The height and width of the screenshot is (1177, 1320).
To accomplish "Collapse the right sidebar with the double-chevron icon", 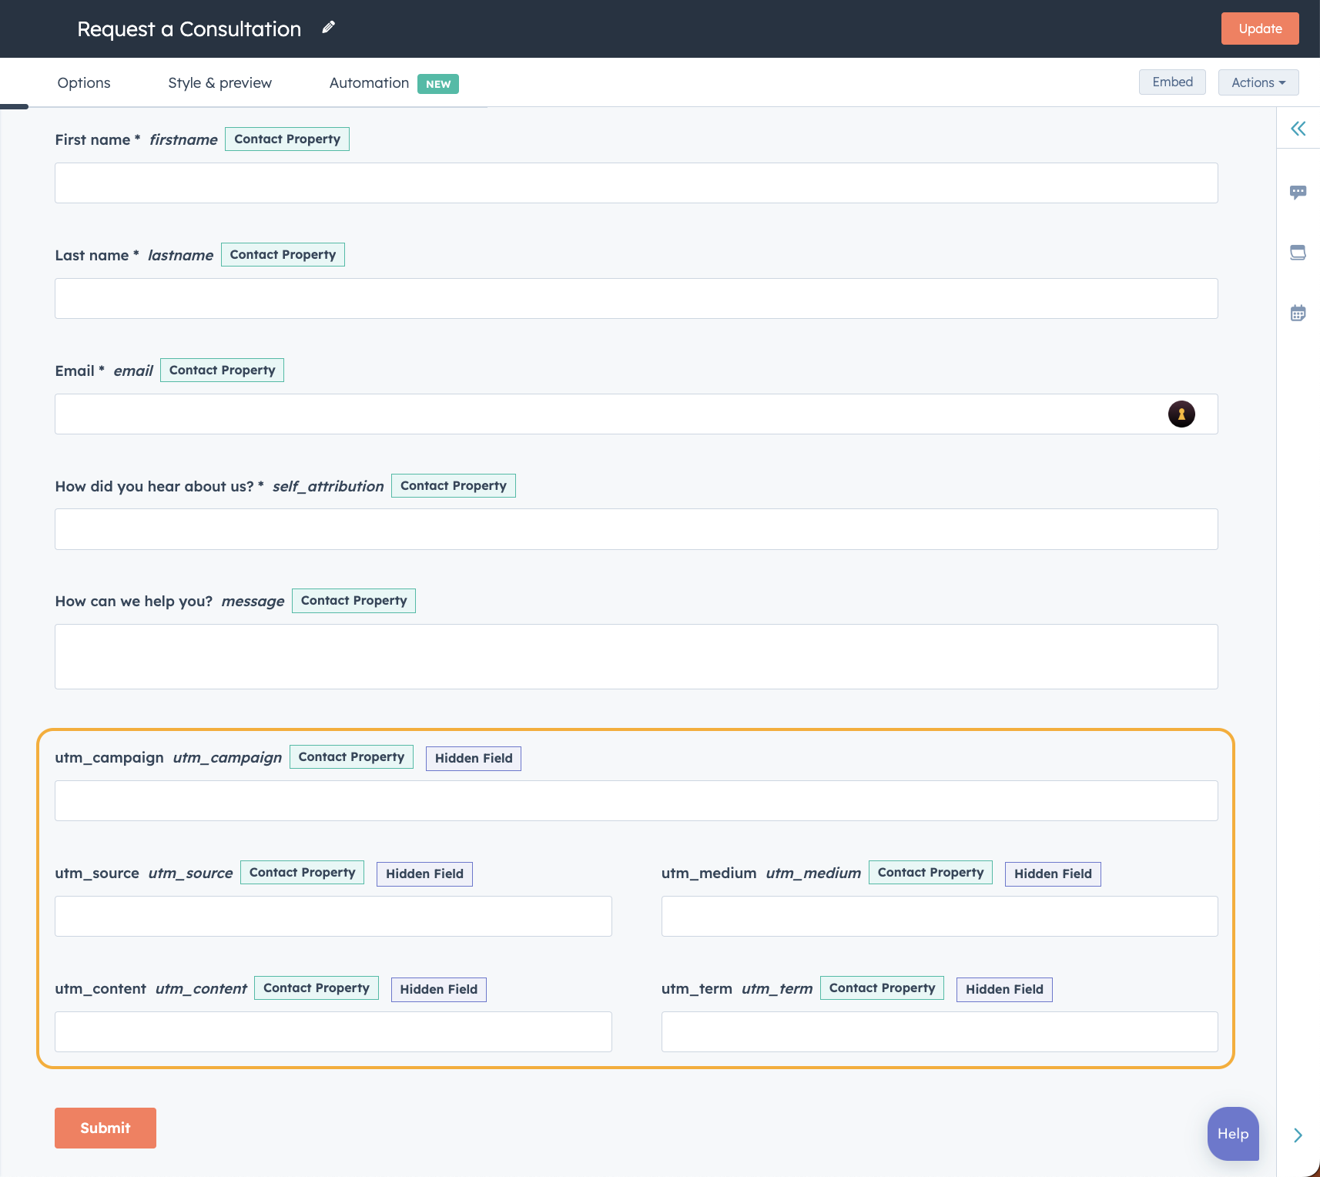I will click(1298, 129).
